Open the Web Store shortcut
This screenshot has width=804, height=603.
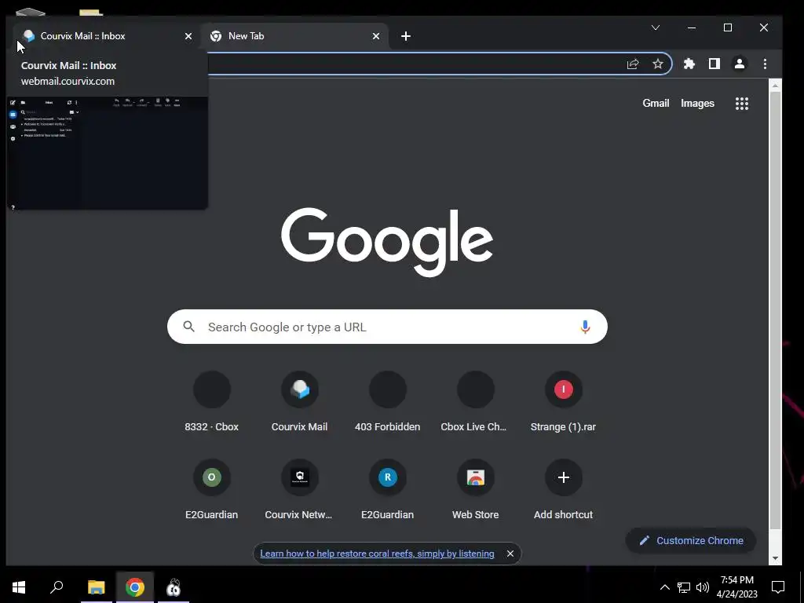(x=475, y=491)
